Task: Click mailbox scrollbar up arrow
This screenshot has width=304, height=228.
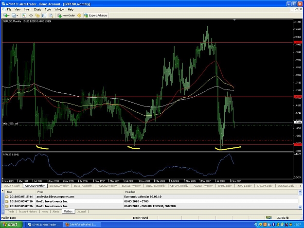Action: (x=300, y=192)
